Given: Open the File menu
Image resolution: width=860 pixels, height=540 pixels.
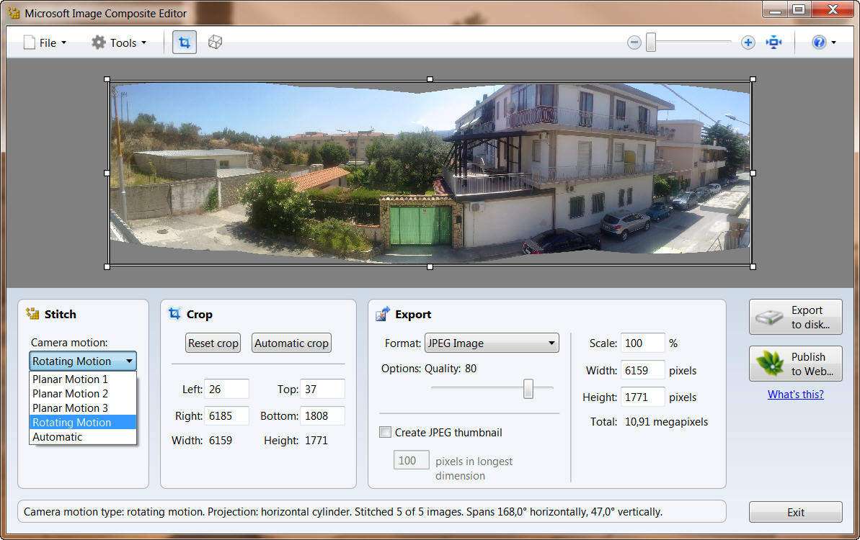Looking at the screenshot, I should coord(45,42).
